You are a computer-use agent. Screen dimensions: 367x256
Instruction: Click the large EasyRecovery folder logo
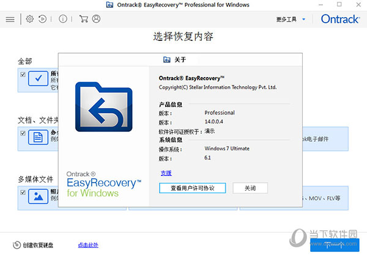click(104, 107)
